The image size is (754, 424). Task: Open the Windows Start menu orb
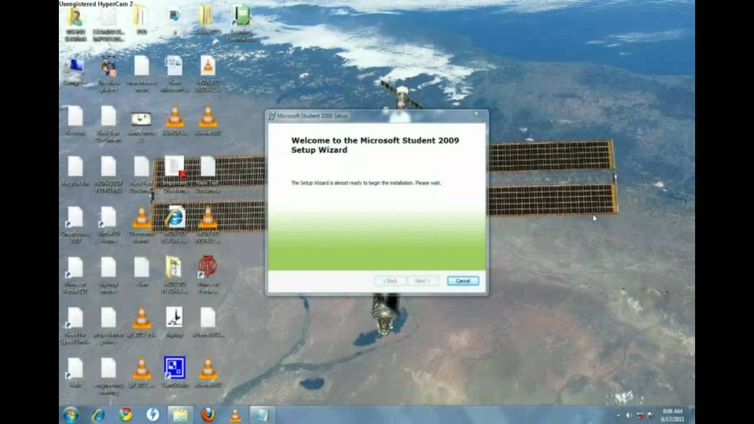(x=71, y=415)
